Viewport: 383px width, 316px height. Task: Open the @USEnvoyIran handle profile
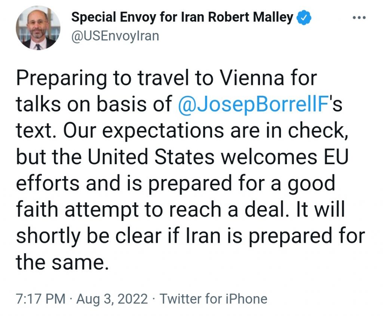(115, 36)
